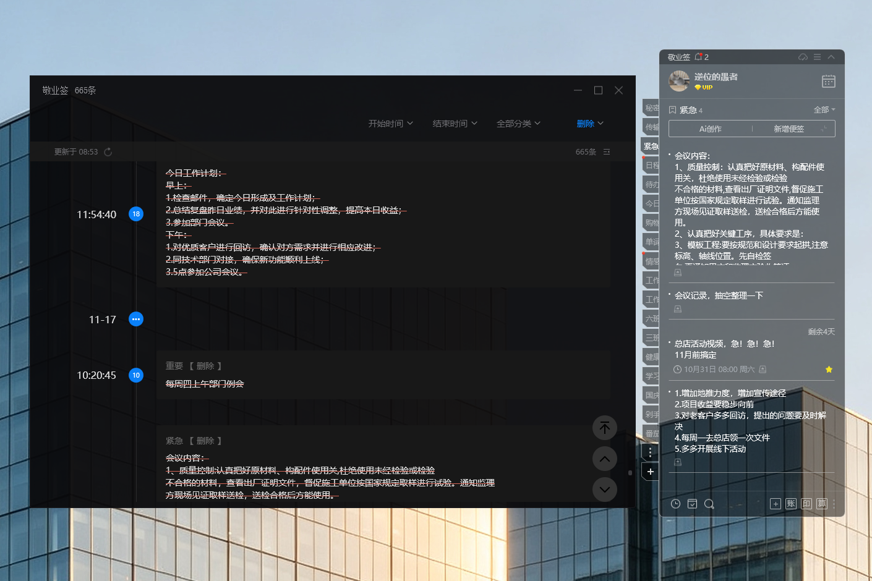Click the search magnifier icon
The height and width of the screenshot is (581, 872).
709,504
